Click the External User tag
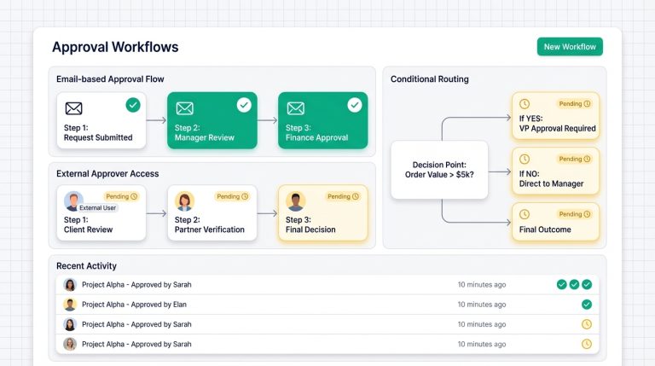 [x=98, y=207]
